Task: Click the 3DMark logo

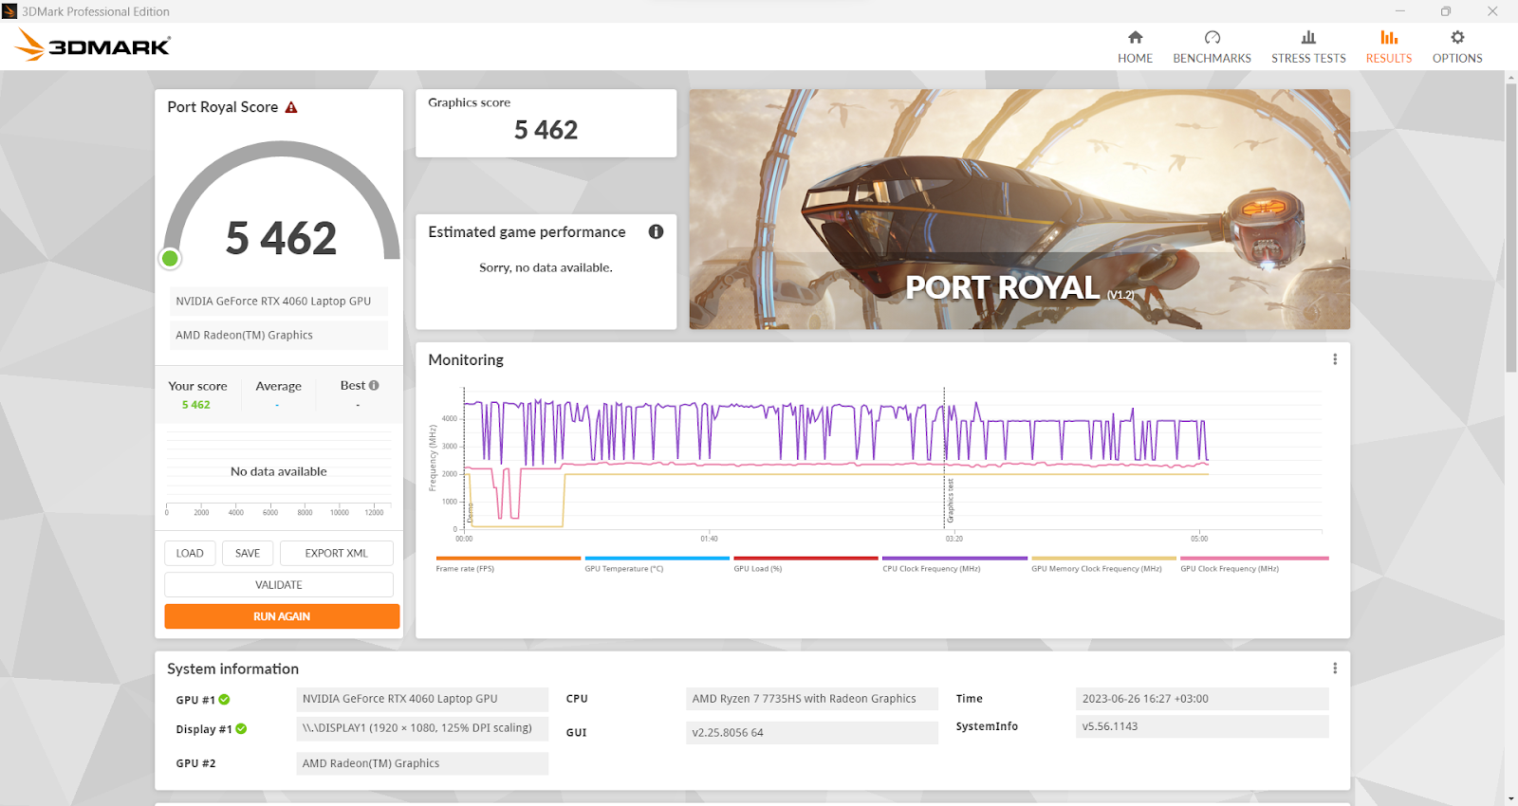Action: click(93, 46)
